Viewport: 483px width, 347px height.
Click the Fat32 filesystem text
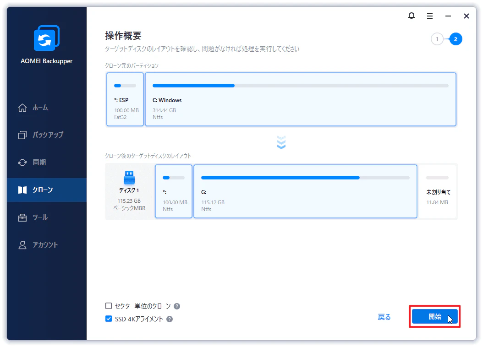121,117
